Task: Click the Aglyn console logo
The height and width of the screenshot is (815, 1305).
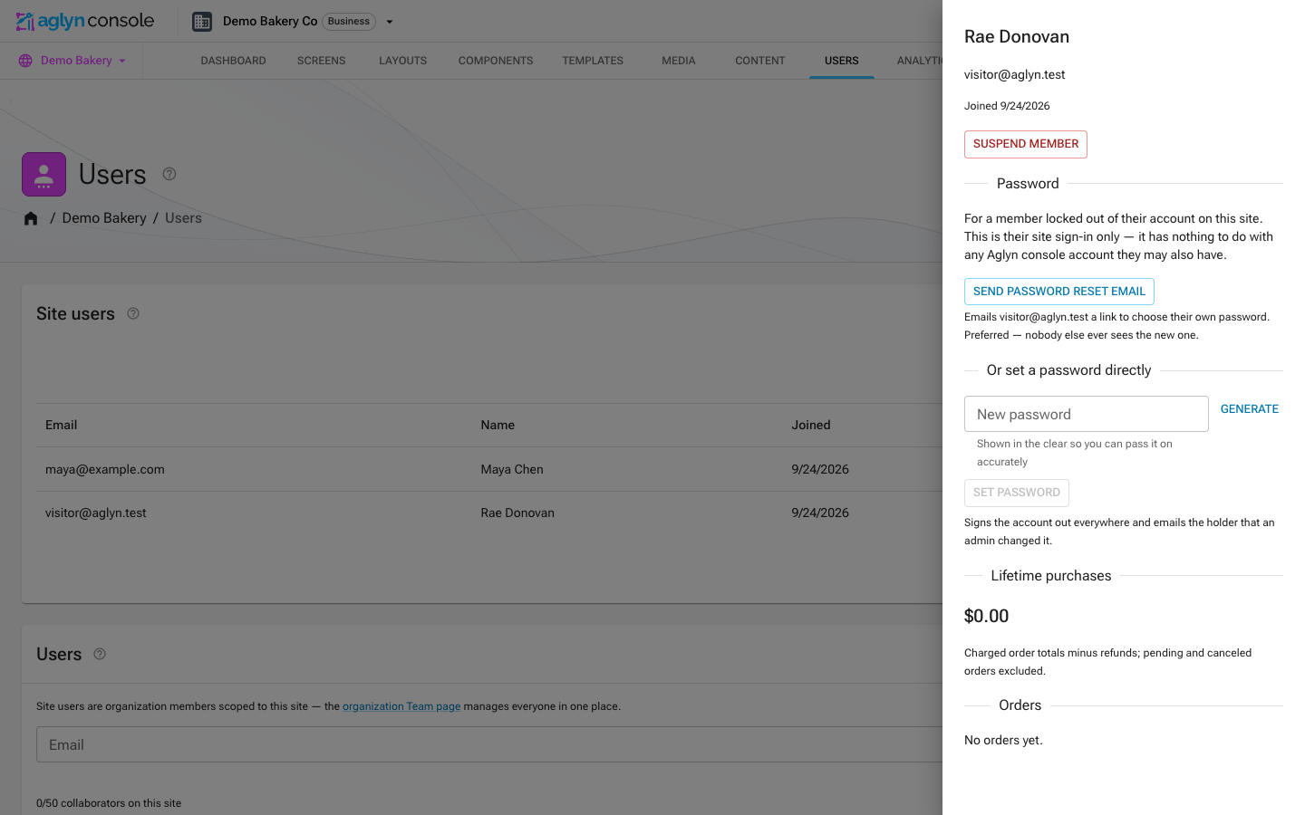Action: pos(85,21)
